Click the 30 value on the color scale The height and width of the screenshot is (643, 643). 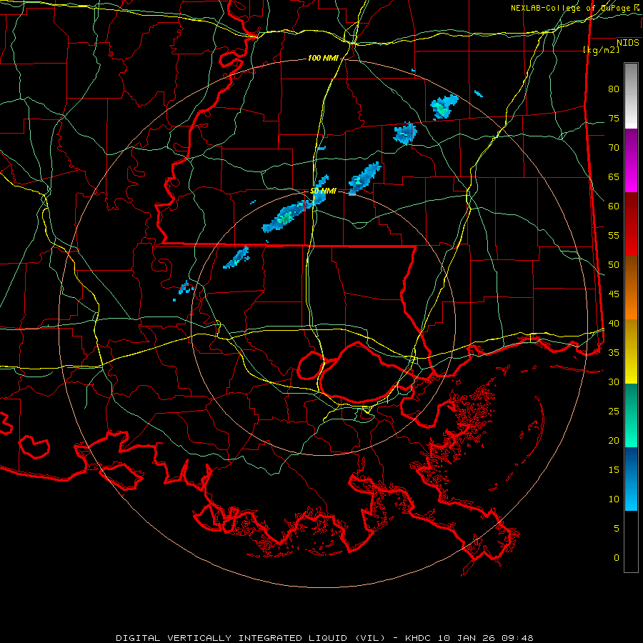[614, 382]
